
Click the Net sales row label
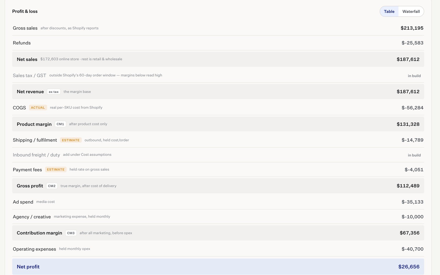(x=27, y=59)
